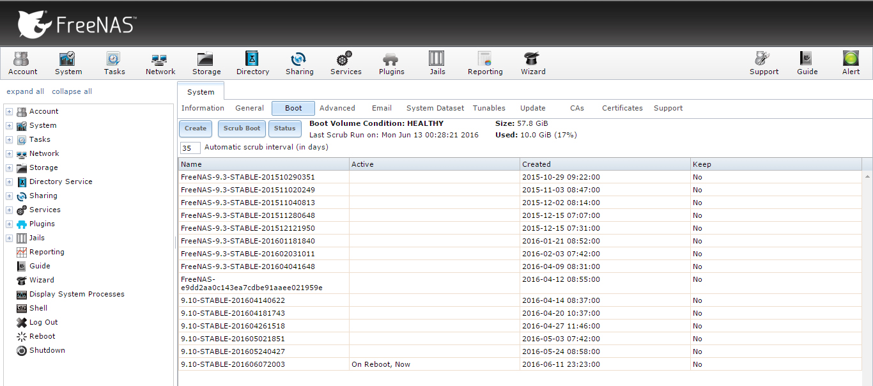Switch to the Information tab
This screenshot has width=873, height=386.
tap(203, 108)
